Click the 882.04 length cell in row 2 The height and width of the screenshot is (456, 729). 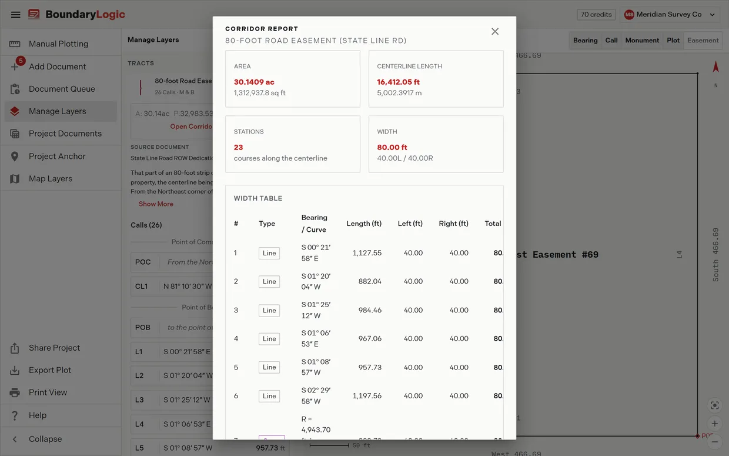370,282
